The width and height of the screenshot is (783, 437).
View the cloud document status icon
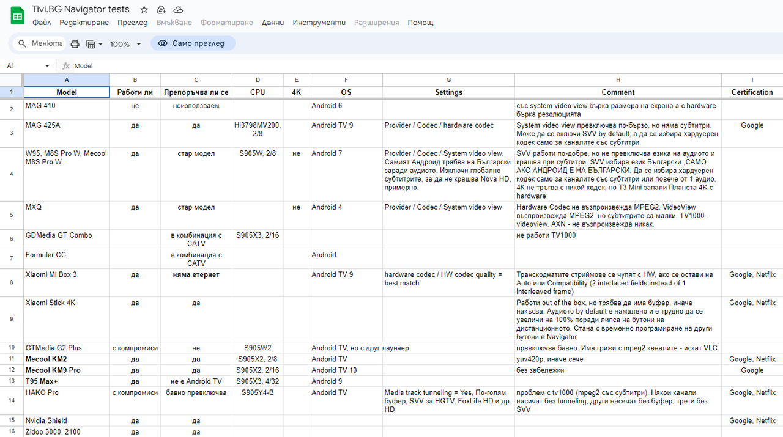pyautogui.click(x=178, y=10)
